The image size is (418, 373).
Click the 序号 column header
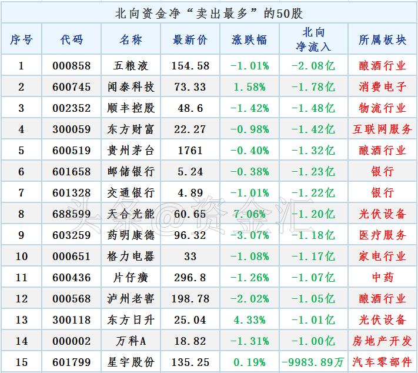click(x=21, y=40)
